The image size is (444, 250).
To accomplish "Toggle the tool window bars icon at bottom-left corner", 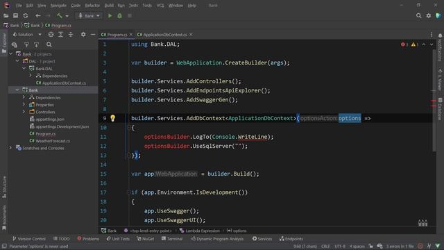I will pyautogui.click(x=4, y=246).
